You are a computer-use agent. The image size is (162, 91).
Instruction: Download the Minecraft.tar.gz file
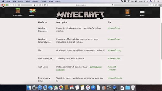115,78
